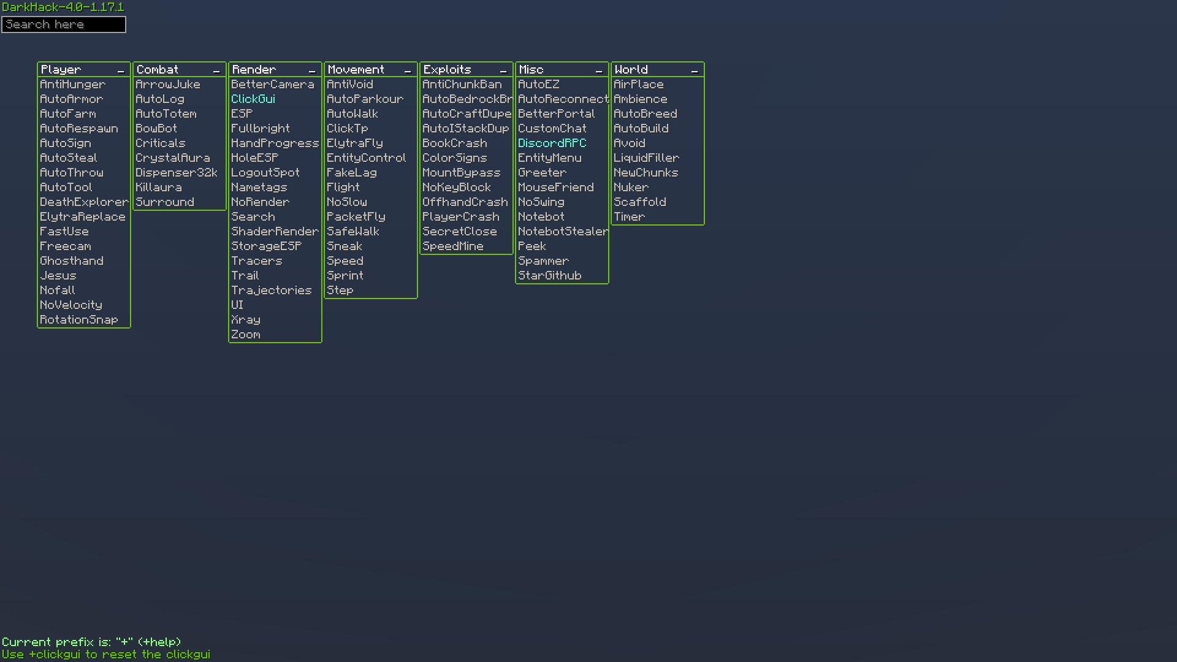Minimize the Render category panel
This screenshot has width=1177, height=662.
312,70
